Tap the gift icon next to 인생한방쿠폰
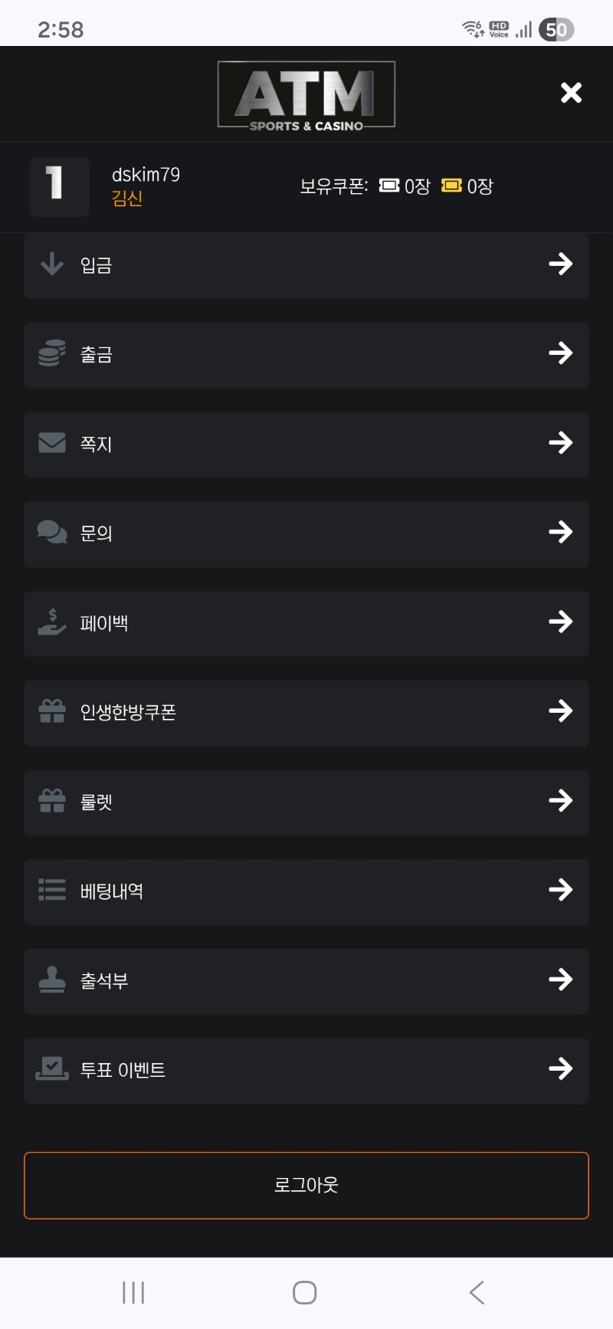 pos(52,711)
